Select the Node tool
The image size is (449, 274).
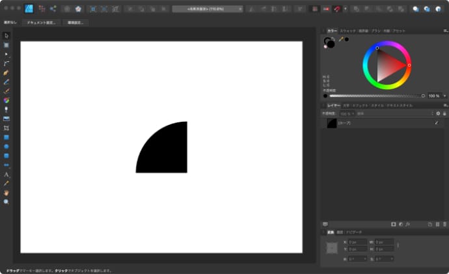point(7,54)
